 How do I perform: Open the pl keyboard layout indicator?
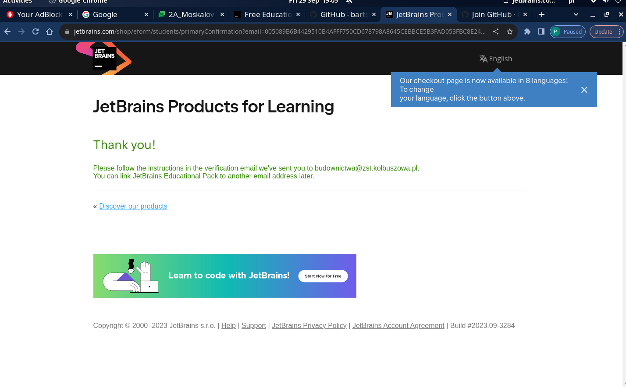[572, 2]
